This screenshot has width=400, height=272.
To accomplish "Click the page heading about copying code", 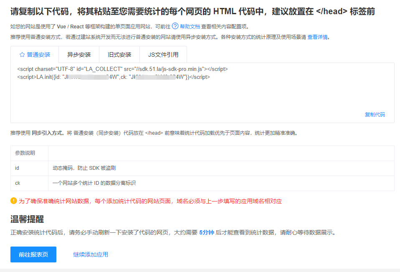I will pyautogui.click(x=192, y=11).
